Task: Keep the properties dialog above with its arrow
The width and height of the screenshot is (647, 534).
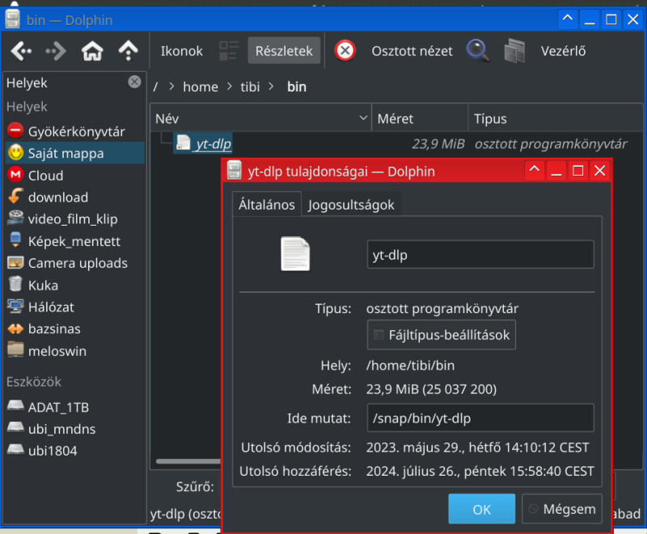Action: click(534, 171)
